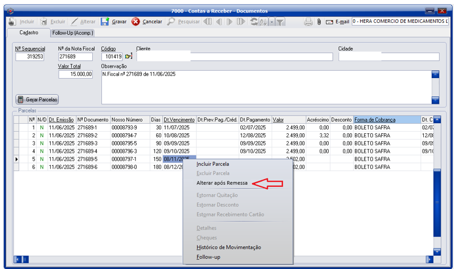Click the client lookup icon beside Código
The width and height of the screenshot is (454, 269).
129,56
